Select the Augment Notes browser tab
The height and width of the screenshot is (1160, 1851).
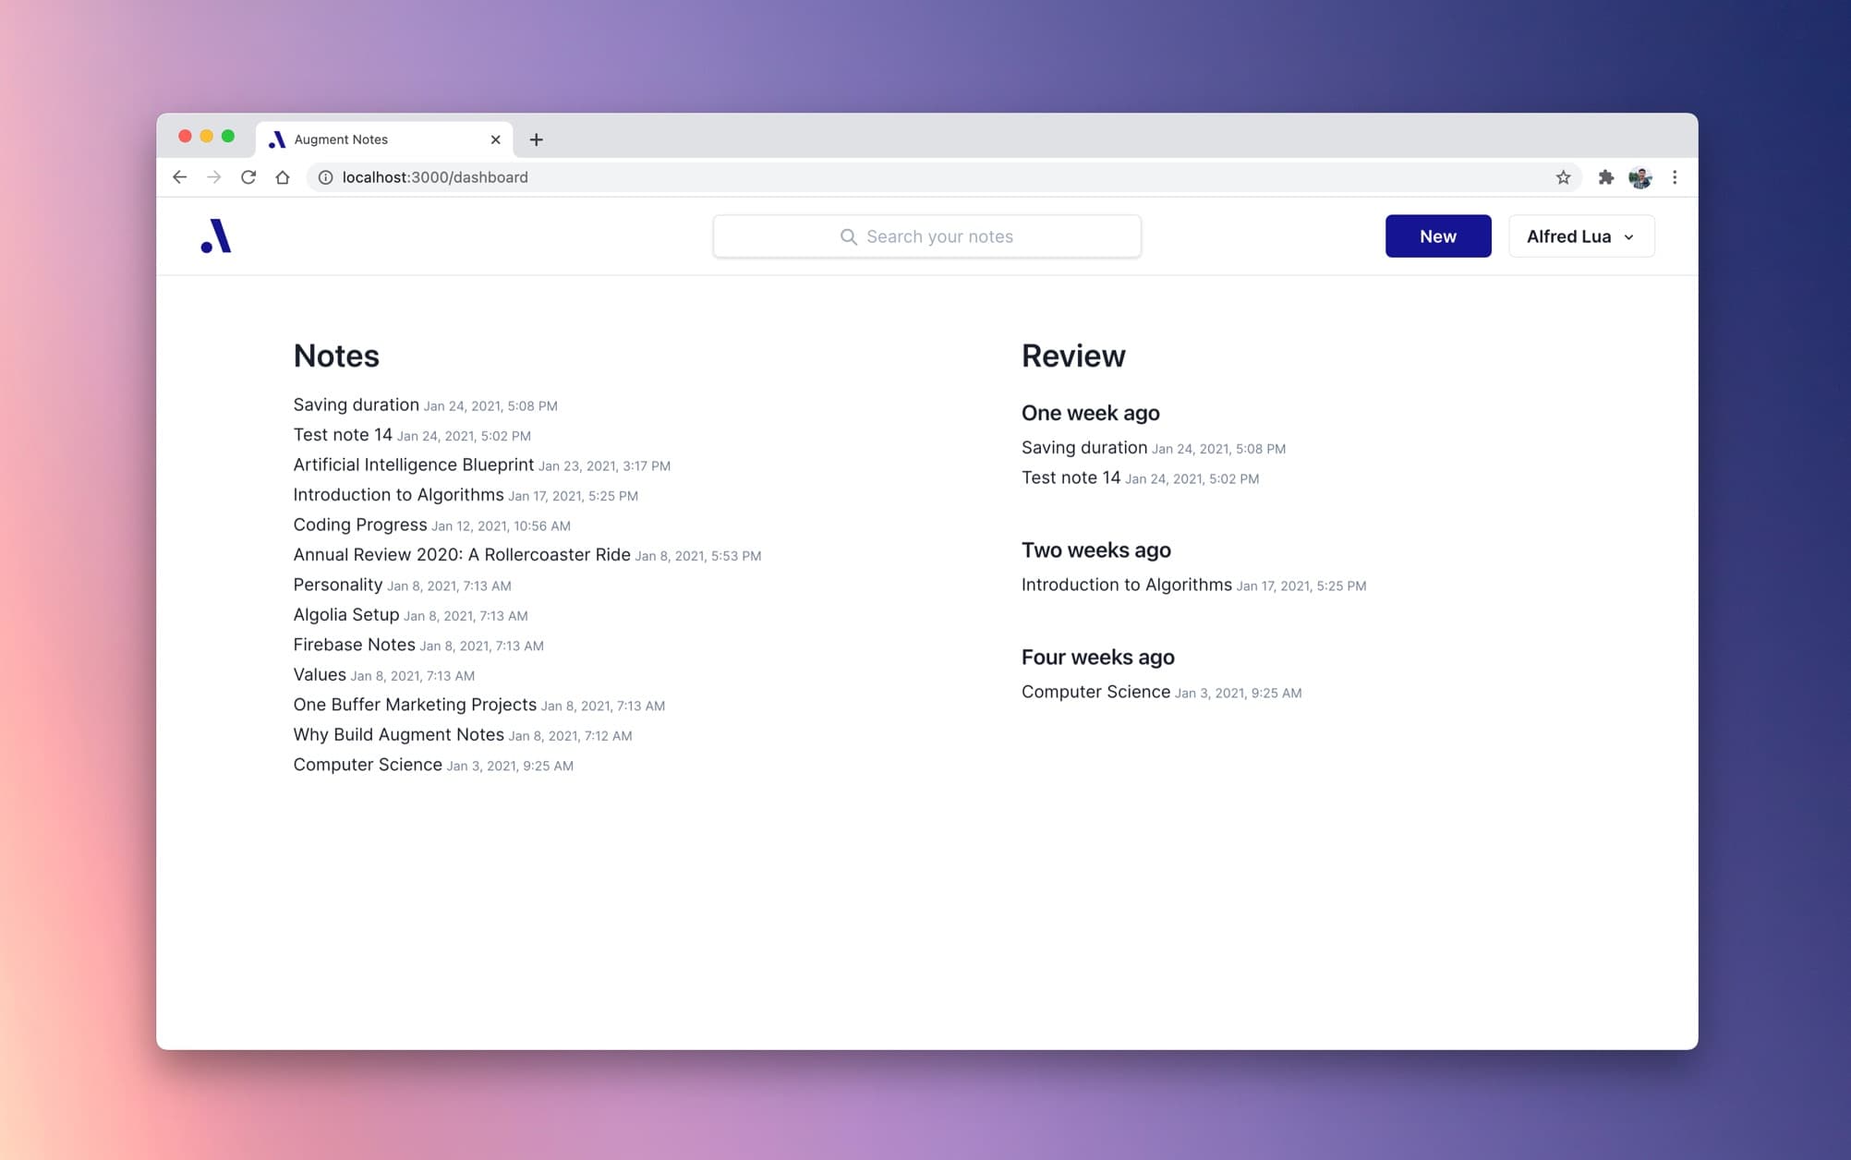click(384, 139)
